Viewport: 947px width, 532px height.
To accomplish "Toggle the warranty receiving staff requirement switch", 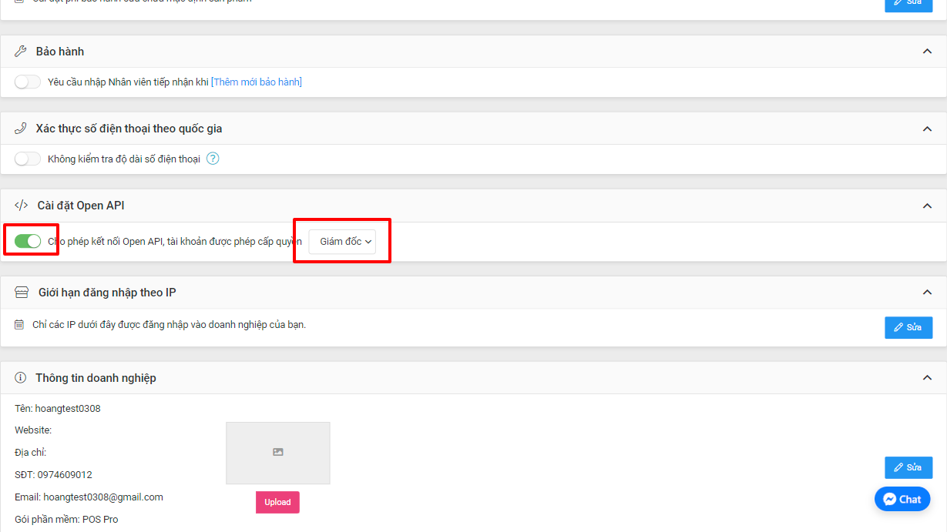I will click(x=28, y=82).
